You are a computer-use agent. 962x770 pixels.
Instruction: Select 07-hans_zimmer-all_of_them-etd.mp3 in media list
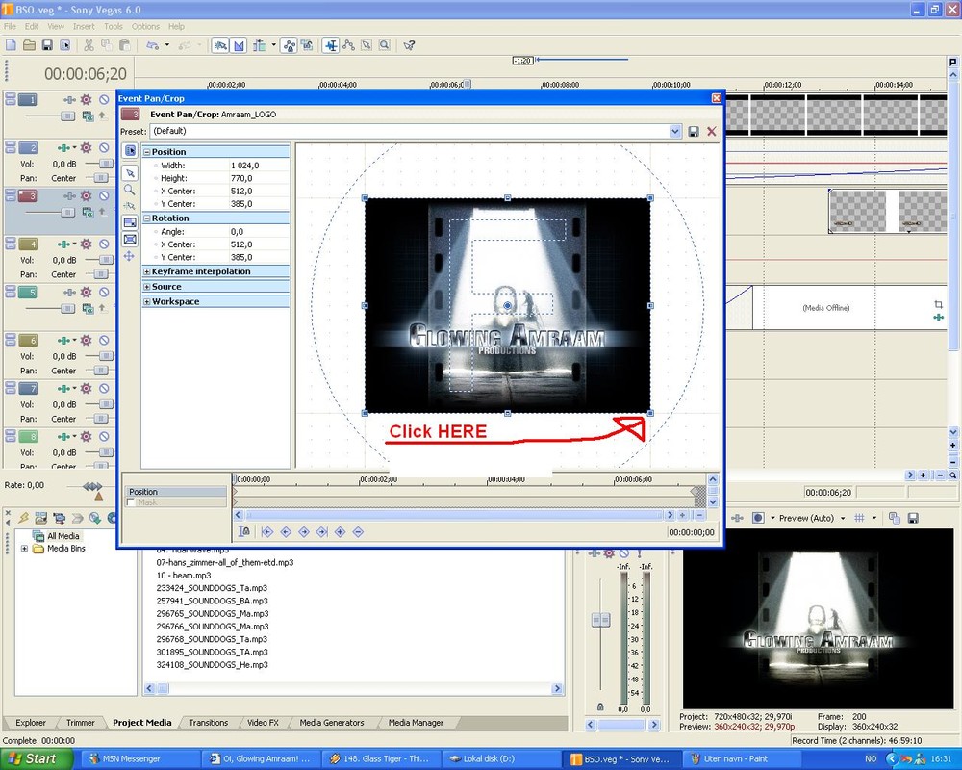[224, 562]
